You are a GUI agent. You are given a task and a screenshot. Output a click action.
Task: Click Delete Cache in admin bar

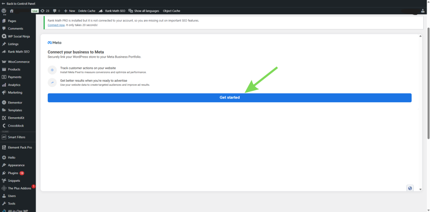pos(87,11)
